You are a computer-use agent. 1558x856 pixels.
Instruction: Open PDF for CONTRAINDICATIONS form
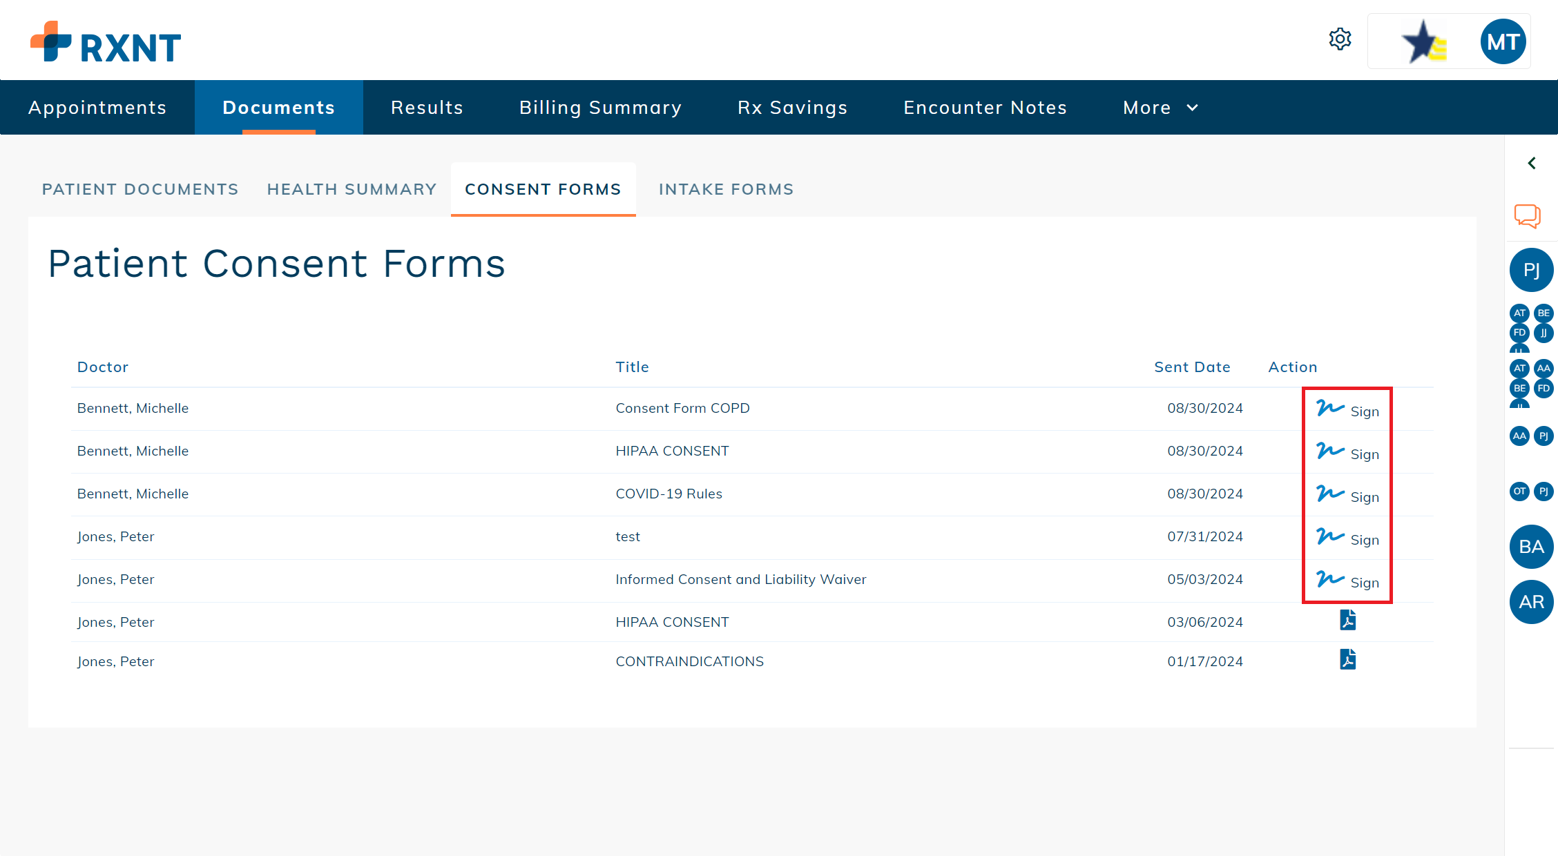click(1347, 659)
